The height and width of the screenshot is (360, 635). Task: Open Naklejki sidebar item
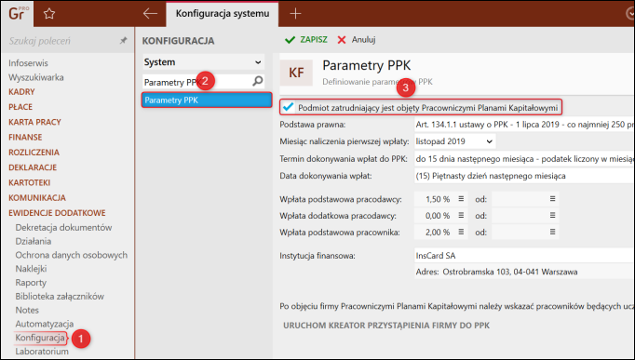pos(31,269)
